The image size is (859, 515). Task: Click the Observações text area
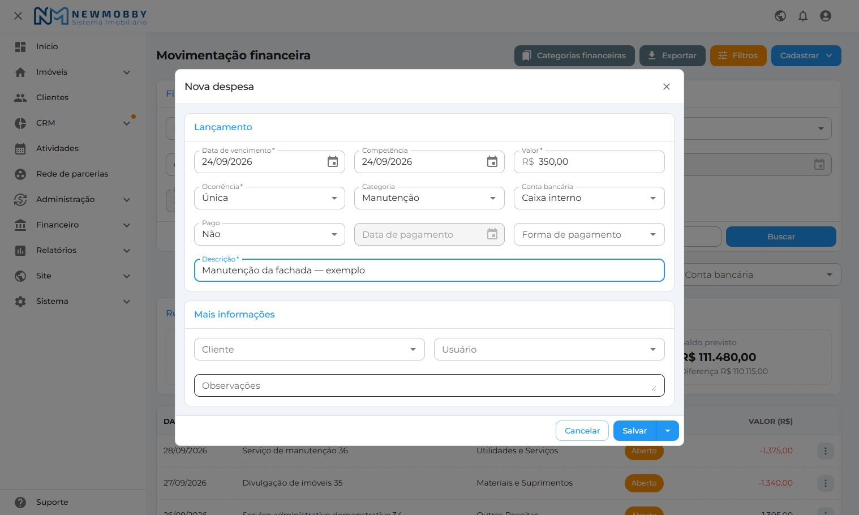[429, 385]
